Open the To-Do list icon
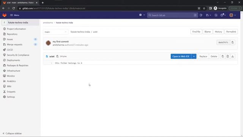Image resolution: width=243 pixels, height=137 pixels. click(x=216, y=15)
